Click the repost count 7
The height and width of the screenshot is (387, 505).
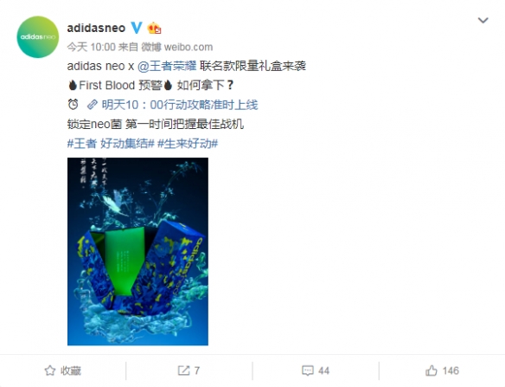click(197, 371)
